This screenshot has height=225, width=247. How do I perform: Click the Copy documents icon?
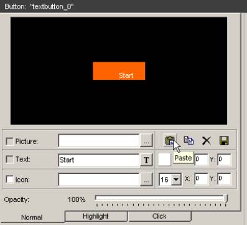189,140
